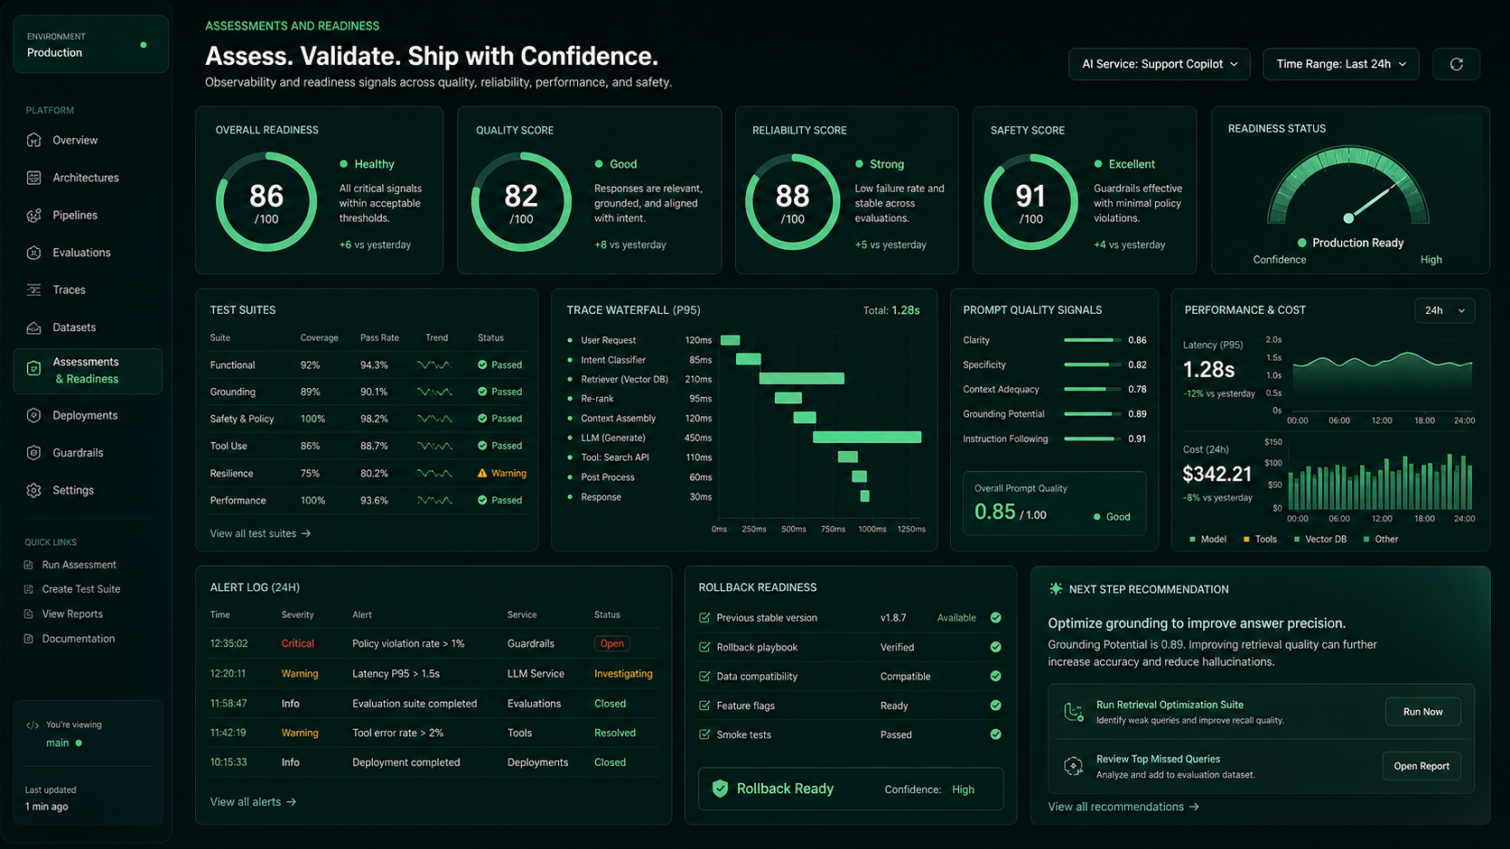This screenshot has width=1510, height=849.
Task: Open the Production environment selector
Action: click(90, 44)
